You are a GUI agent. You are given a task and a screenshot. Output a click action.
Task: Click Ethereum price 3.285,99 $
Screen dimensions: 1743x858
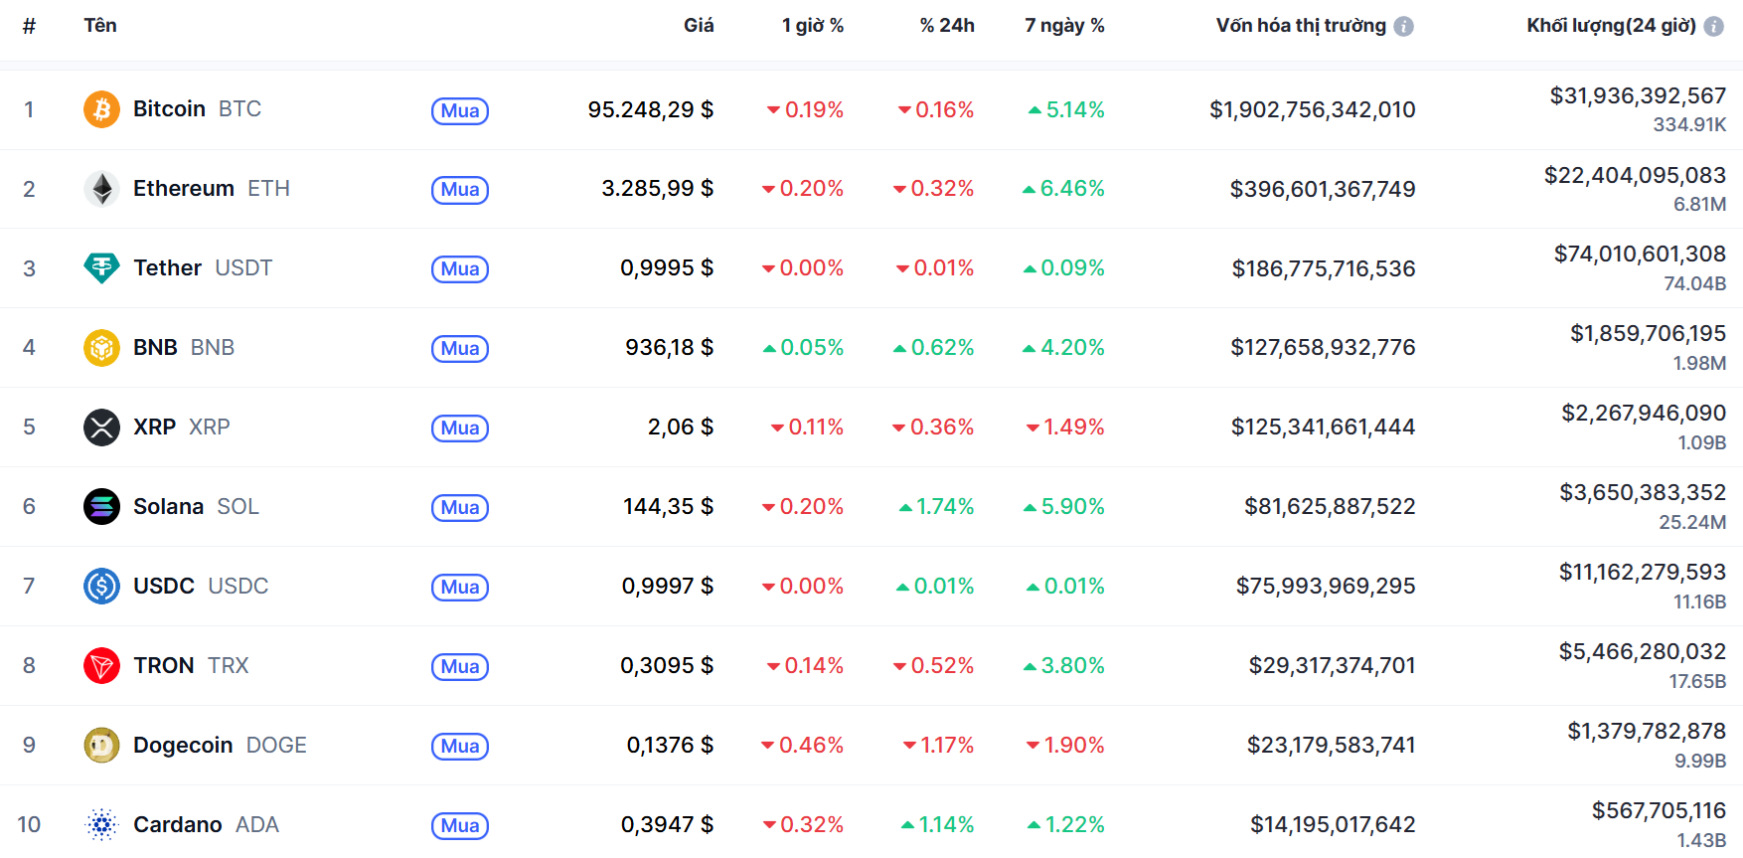tap(657, 189)
